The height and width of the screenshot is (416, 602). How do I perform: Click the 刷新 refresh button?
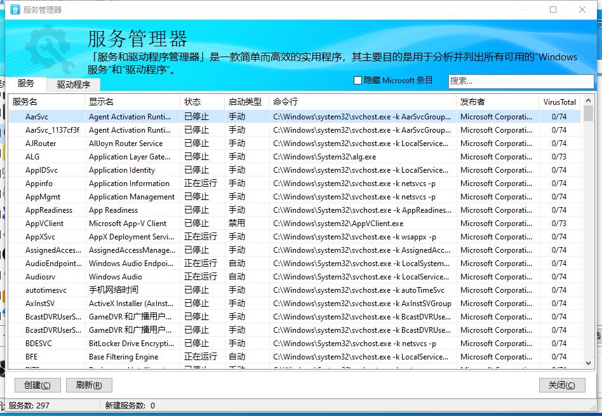pyautogui.click(x=88, y=385)
